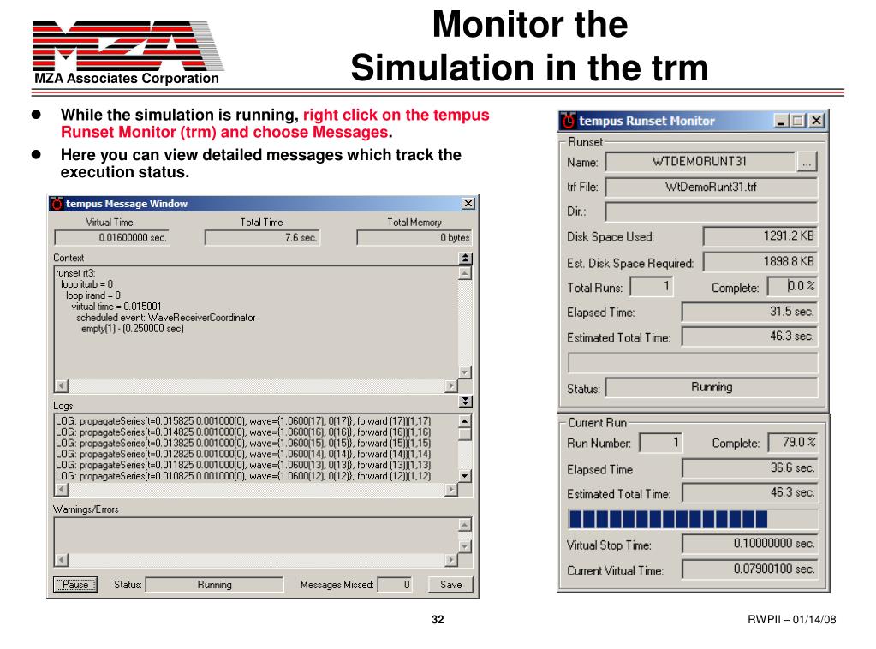The width and height of the screenshot is (876, 649).
Task: Click Warnings/Errors scroll down arrow
Action: 465,546
